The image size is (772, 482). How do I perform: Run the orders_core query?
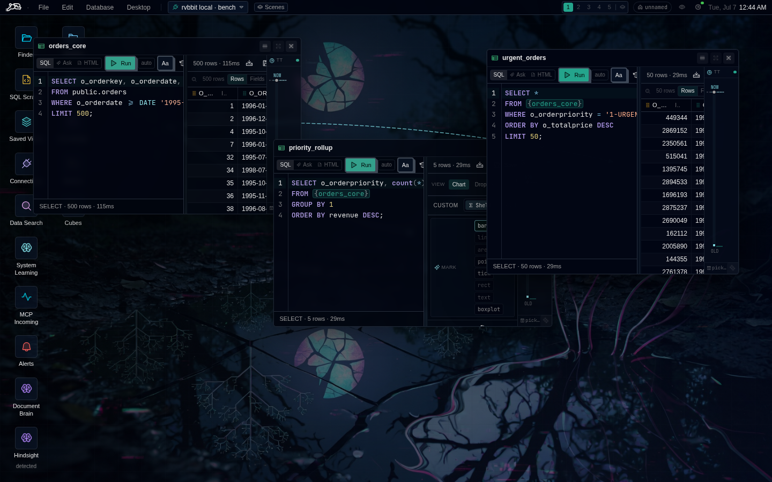click(x=121, y=63)
